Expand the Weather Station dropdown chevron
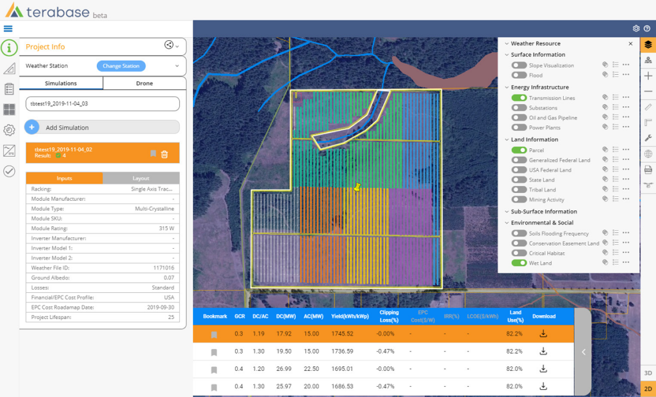Screen dimensions: 656x397 pyautogui.click(x=177, y=66)
